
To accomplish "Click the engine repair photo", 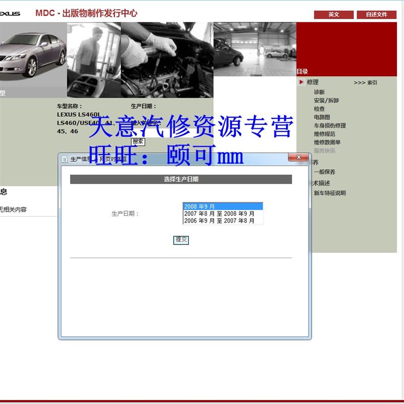I will [x=167, y=60].
